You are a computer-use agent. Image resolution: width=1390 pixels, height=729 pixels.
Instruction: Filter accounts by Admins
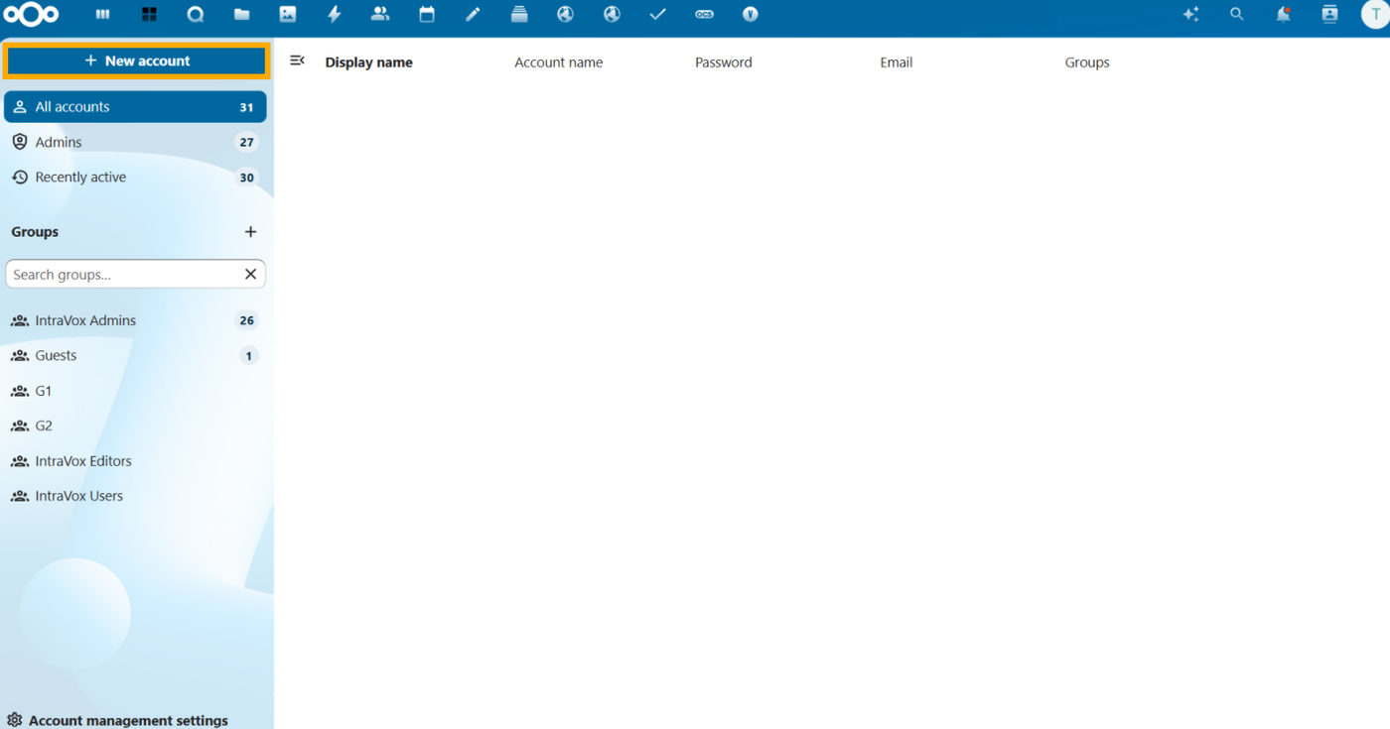tap(135, 142)
